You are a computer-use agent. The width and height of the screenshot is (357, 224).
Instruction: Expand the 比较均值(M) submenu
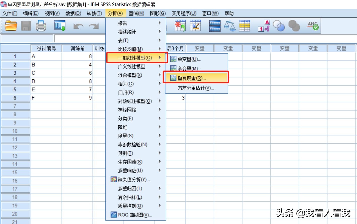(x=136, y=49)
